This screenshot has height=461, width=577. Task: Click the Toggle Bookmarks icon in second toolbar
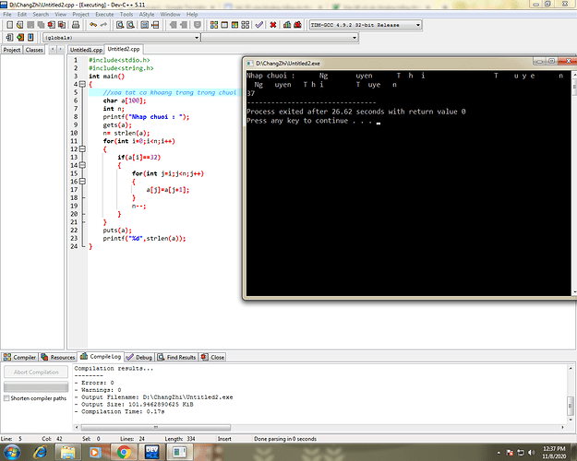(x=20, y=38)
